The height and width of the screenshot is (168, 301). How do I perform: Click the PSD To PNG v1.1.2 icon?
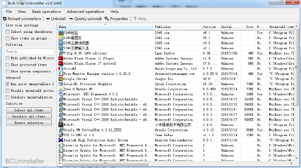pos(61,135)
